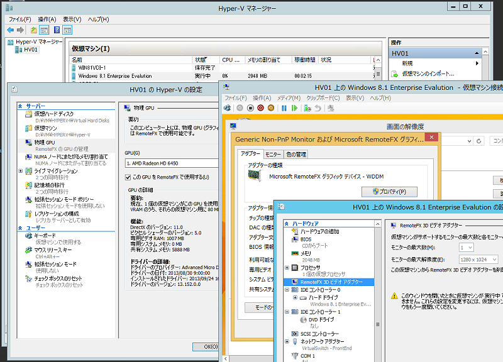Click enhanced session icon in VM toolbar

click(331, 108)
